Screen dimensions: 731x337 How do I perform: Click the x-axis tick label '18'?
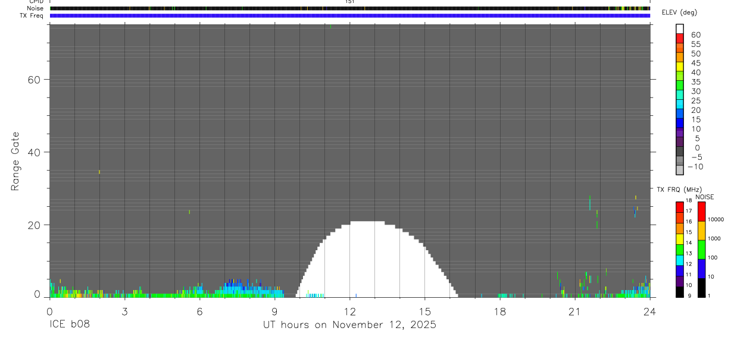pos(499,311)
